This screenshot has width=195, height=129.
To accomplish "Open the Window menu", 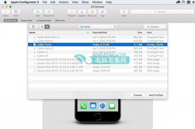I will (x=97, y=2).
